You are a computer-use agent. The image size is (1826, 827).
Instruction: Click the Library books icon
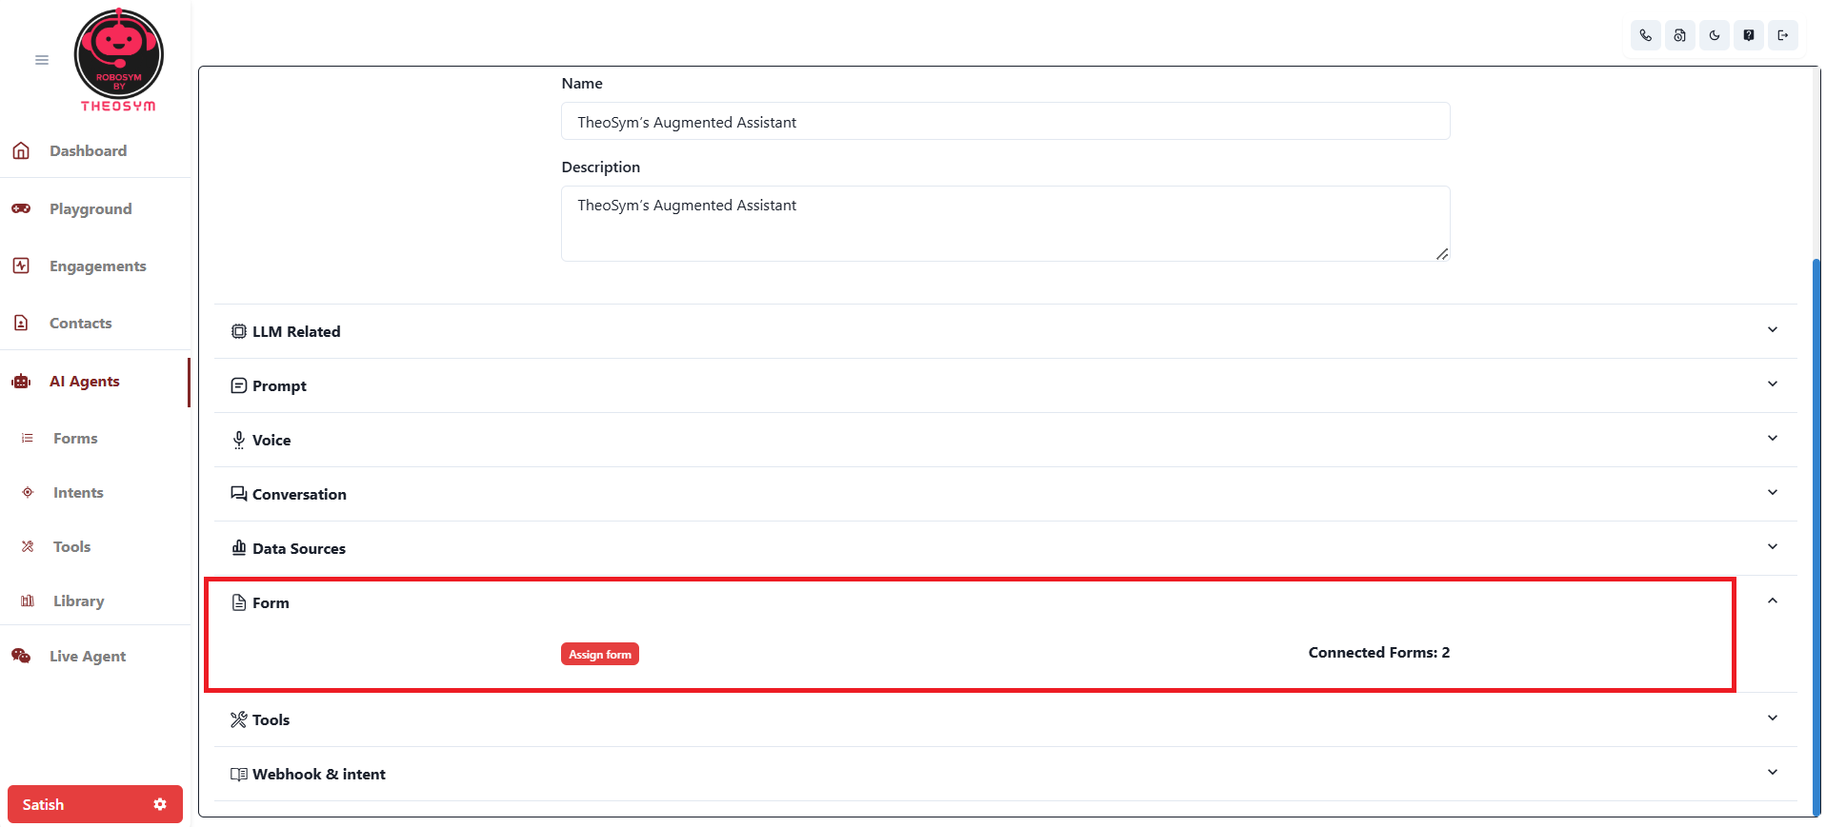point(28,601)
